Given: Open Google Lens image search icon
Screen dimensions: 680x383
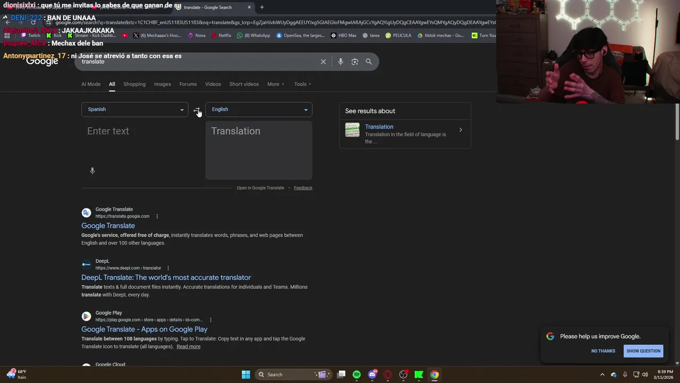Looking at the screenshot, I should coord(355,62).
